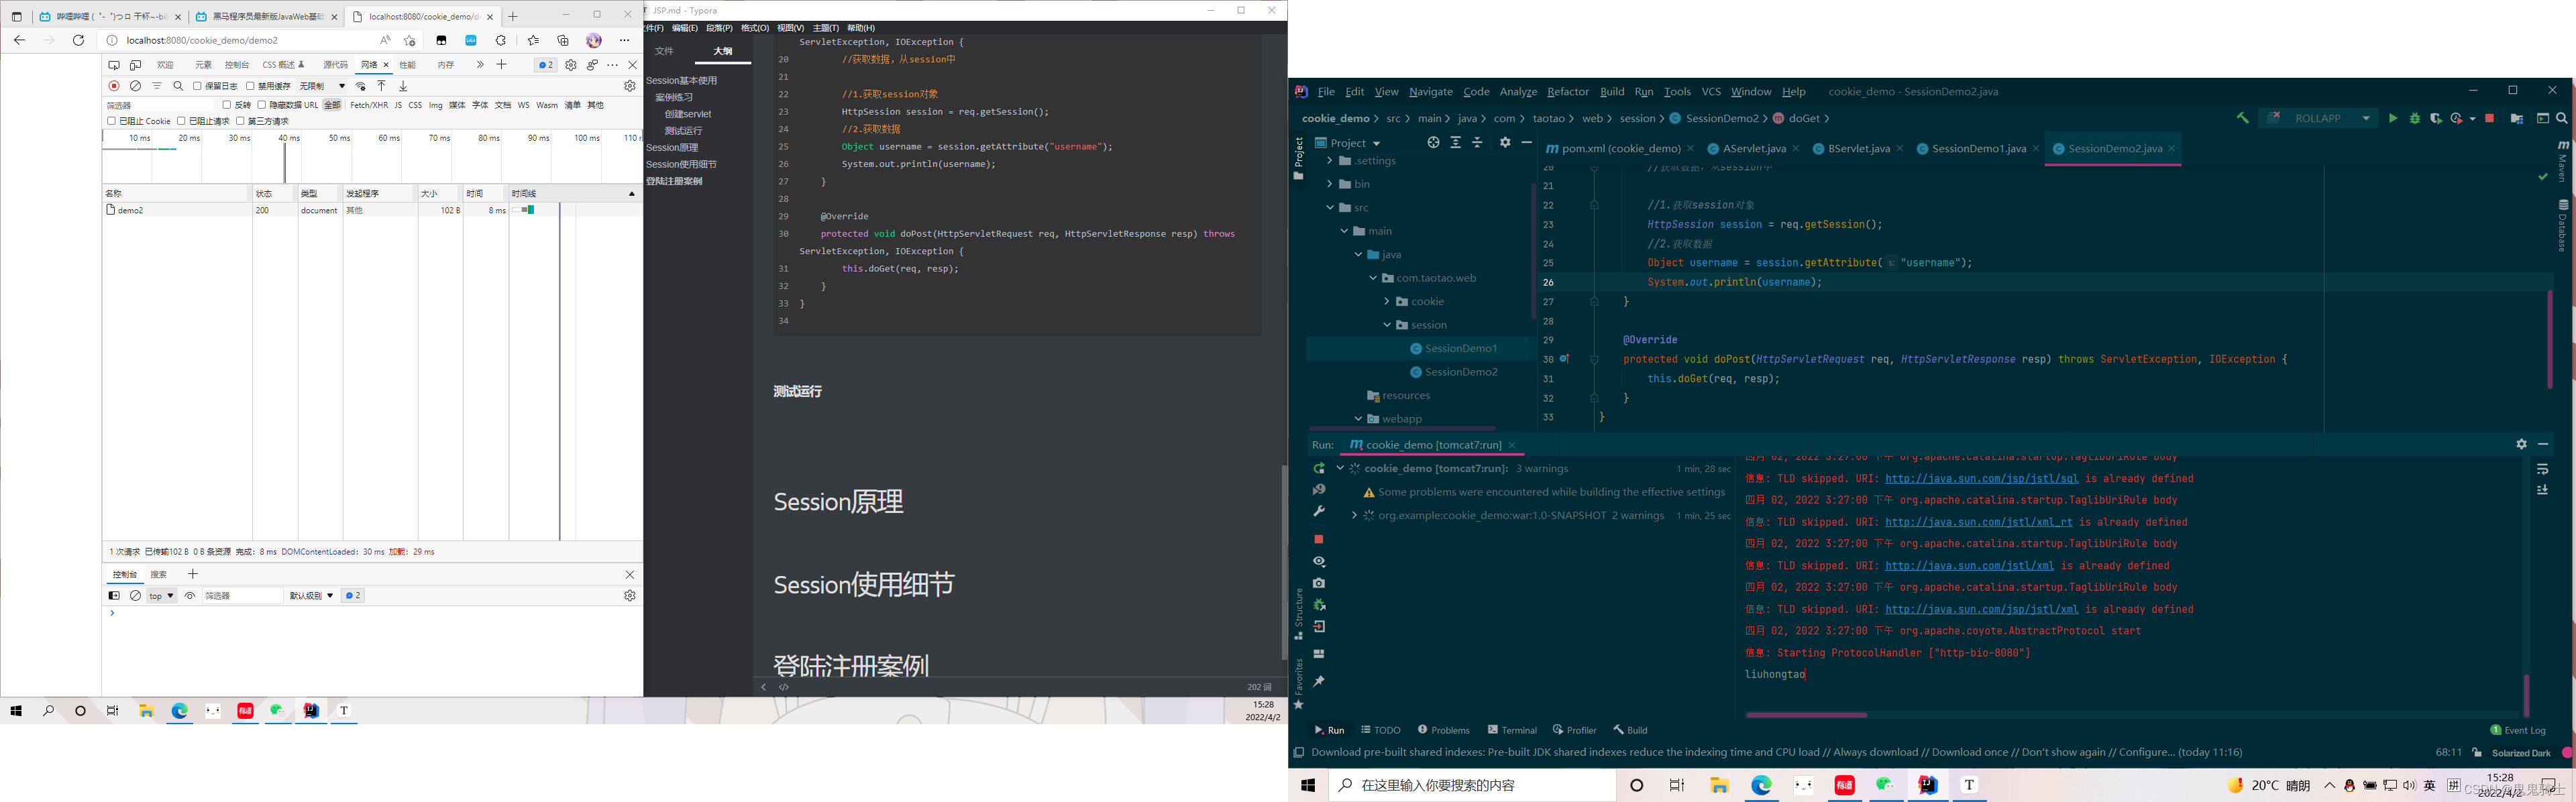
Task: Open the Refactor menu in IntelliJ
Action: 1567,91
